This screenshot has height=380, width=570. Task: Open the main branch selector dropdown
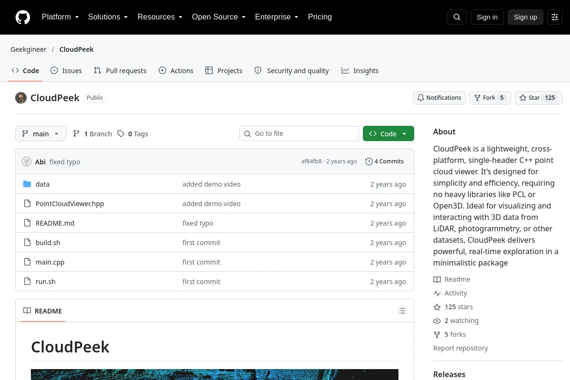pos(41,134)
